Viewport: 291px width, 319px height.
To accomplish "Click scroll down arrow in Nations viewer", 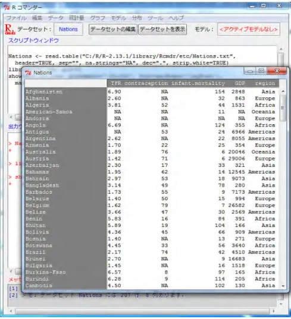I will (x=283, y=286).
